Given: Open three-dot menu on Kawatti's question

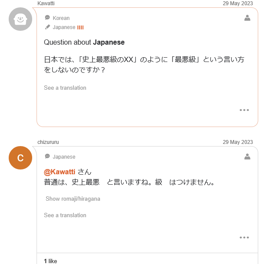Looking at the screenshot, I should point(244,110).
